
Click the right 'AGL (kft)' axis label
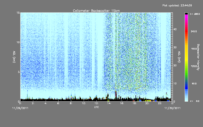pyautogui.click(x=179, y=57)
